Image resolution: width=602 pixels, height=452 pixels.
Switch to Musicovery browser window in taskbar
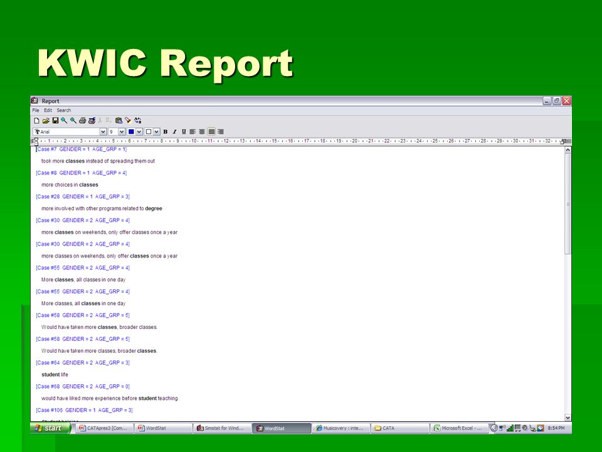tap(341, 428)
